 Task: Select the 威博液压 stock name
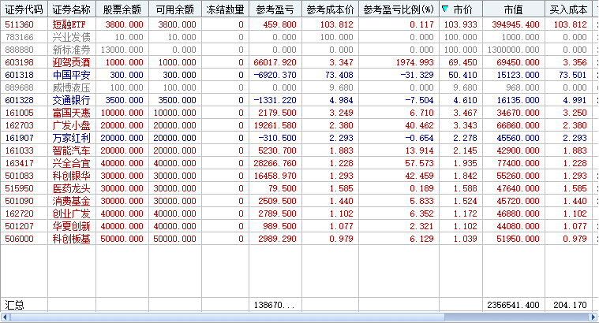[x=72, y=87]
